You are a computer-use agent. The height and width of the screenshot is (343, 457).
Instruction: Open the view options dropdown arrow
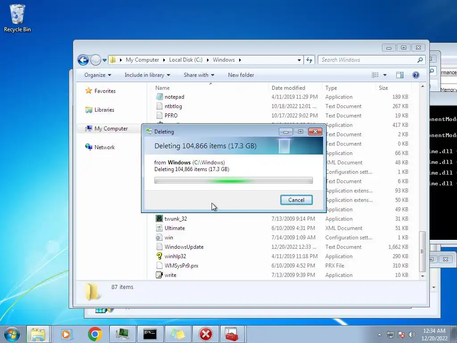coord(385,75)
